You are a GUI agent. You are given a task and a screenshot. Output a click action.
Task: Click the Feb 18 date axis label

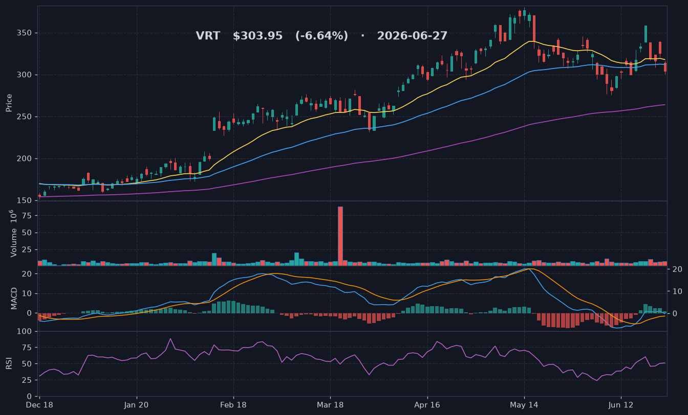point(233,405)
